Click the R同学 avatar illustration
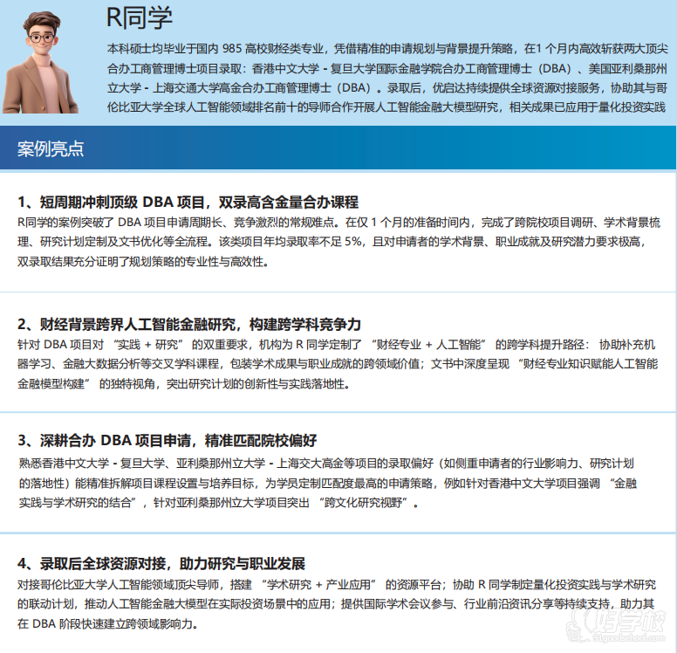 click(40, 62)
